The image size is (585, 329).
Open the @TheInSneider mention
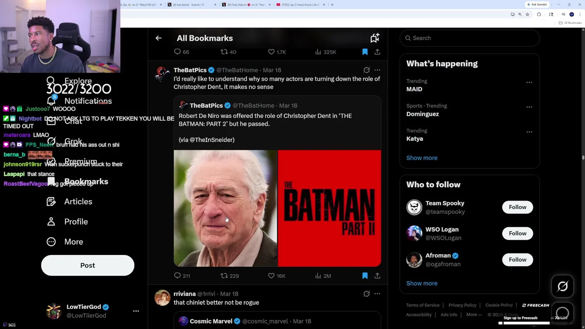pyautogui.click(x=212, y=140)
